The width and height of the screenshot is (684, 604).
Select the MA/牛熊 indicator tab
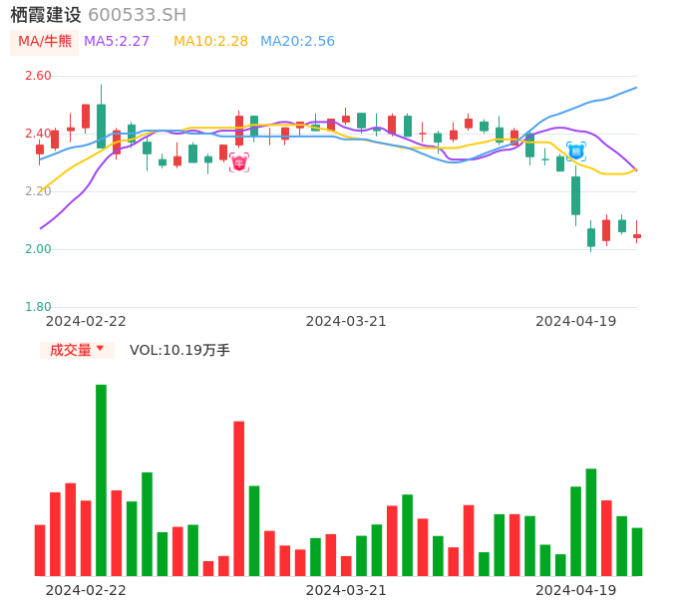[x=45, y=41]
